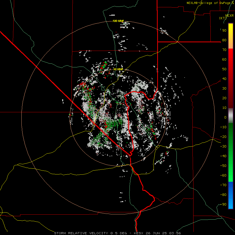Image resolution: width=235 pixels, height=235 pixels.
Task: Click the 10 value on color scale
Action: tap(224, 108)
